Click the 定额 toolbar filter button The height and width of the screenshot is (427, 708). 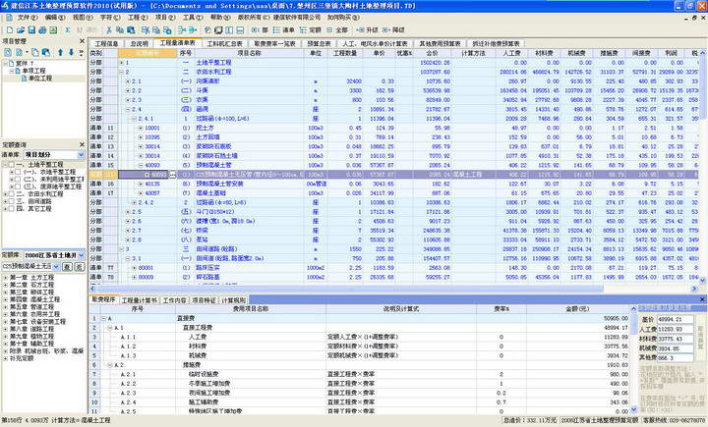[x=310, y=30]
